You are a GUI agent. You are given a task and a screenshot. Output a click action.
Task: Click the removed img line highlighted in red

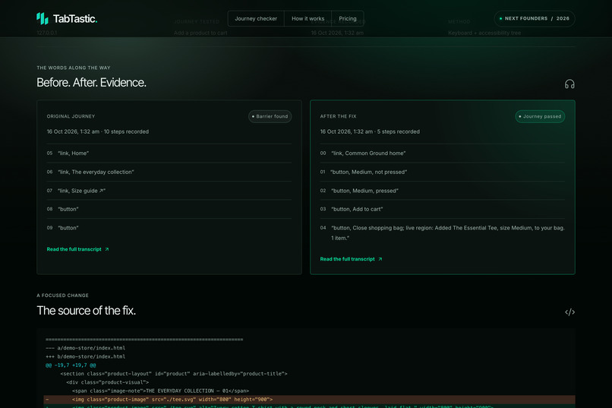click(309, 400)
